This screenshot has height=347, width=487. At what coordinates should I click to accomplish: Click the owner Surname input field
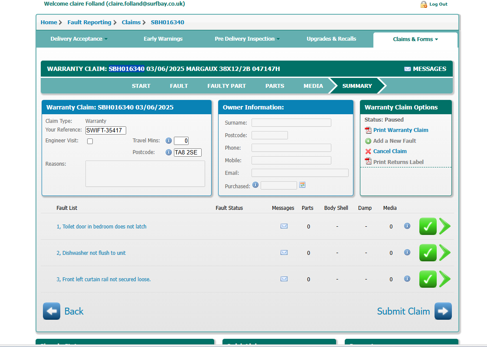point(291,123)
